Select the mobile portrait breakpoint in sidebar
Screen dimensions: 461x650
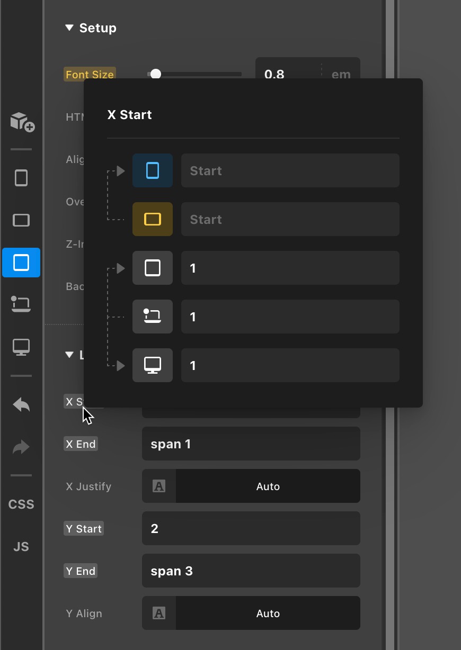(21, 178)
